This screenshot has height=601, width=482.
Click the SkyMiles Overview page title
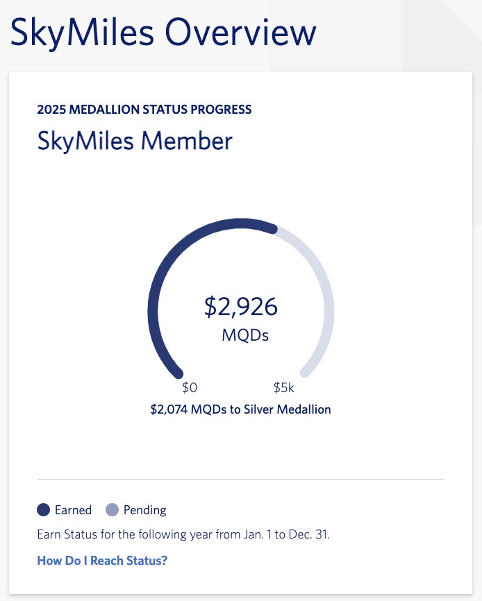tap(163, 31)
